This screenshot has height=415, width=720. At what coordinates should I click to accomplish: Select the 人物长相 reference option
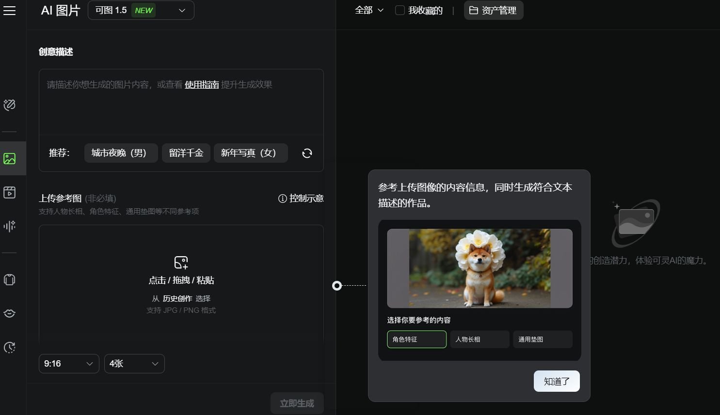coord(479,339)
